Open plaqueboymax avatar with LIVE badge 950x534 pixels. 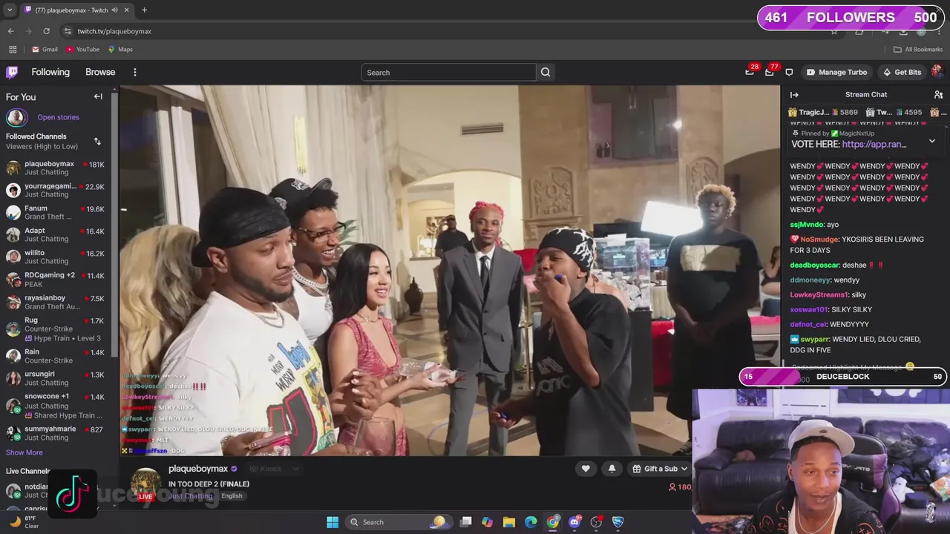(146, 484)
